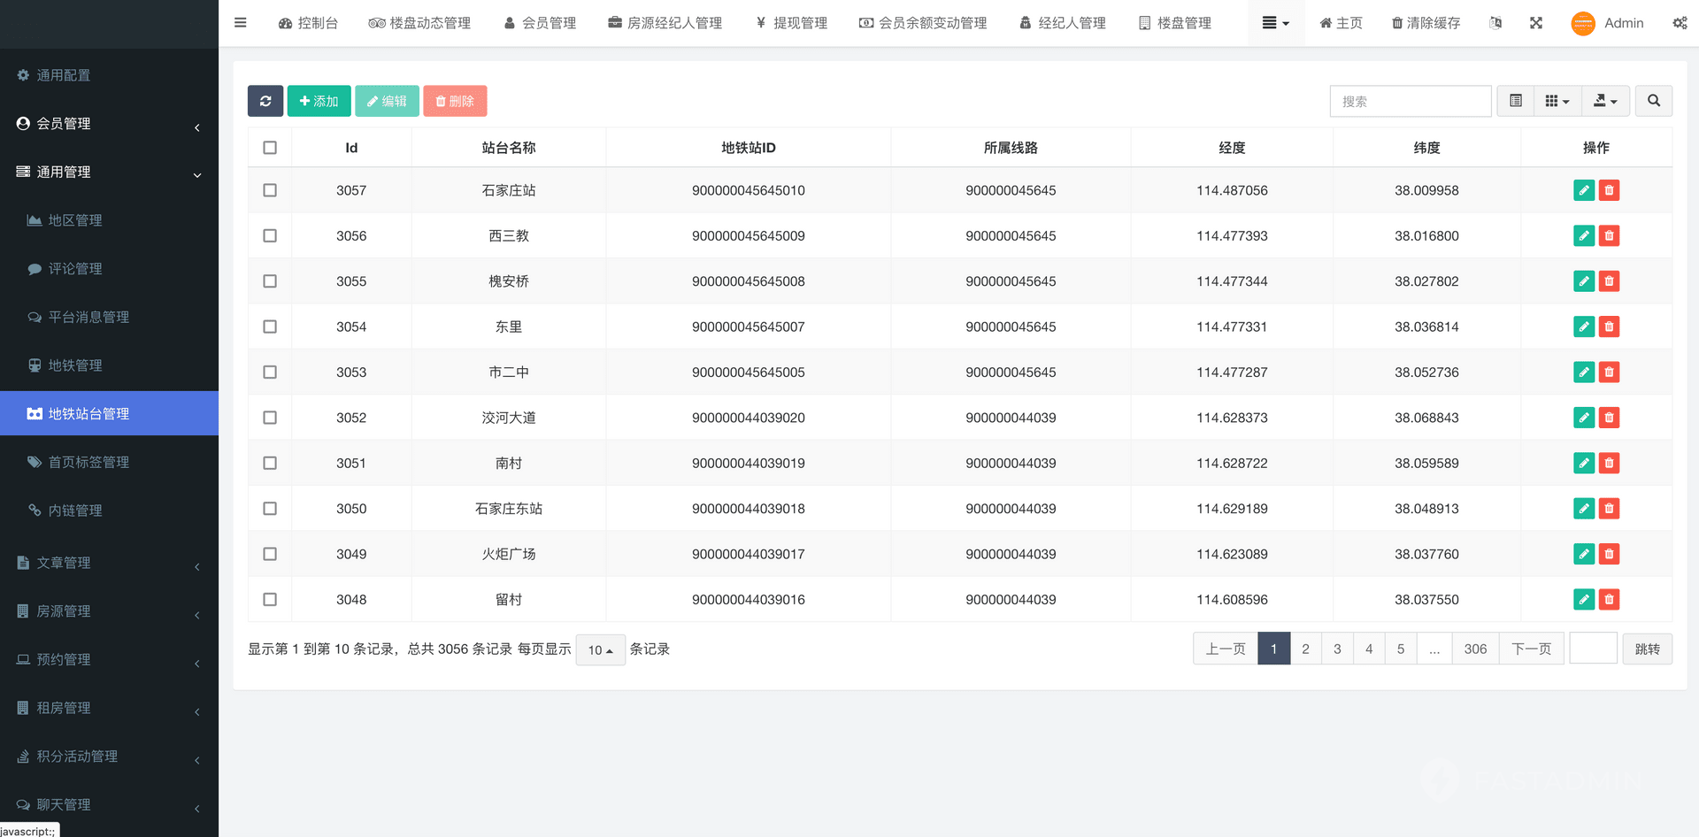Image resolution: width=1699 pixels, height=837 pixels.
Task: Check the box for row 3053
Action: click(270, 372)
